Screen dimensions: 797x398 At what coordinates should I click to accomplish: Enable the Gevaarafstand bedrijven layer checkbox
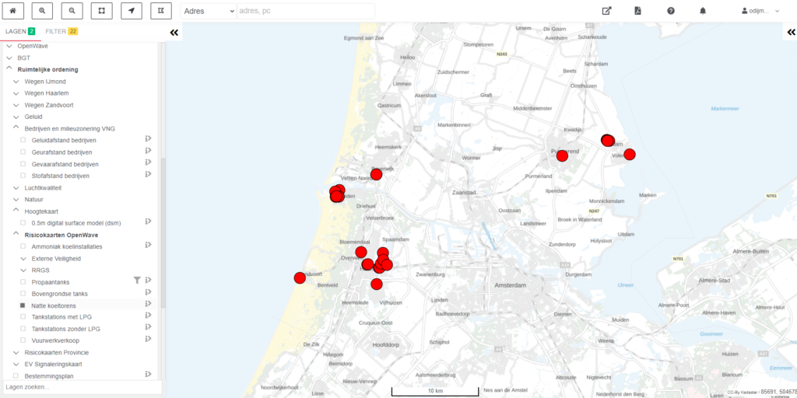click(23, 164)
